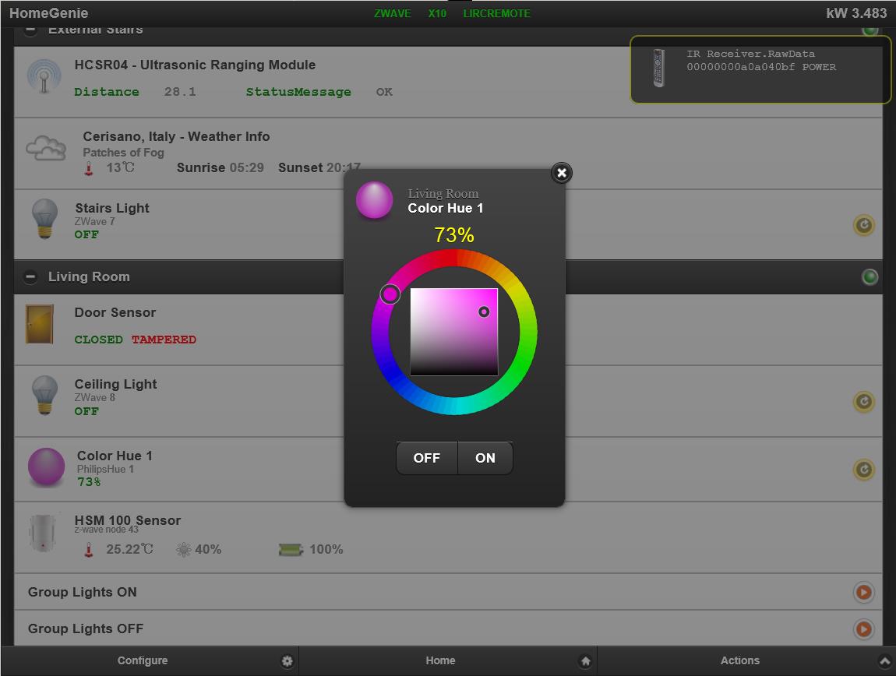Go to the Home tab
The width and height of the screenshot is (896, 676).
pyautogui.click(x=440, y=660)
